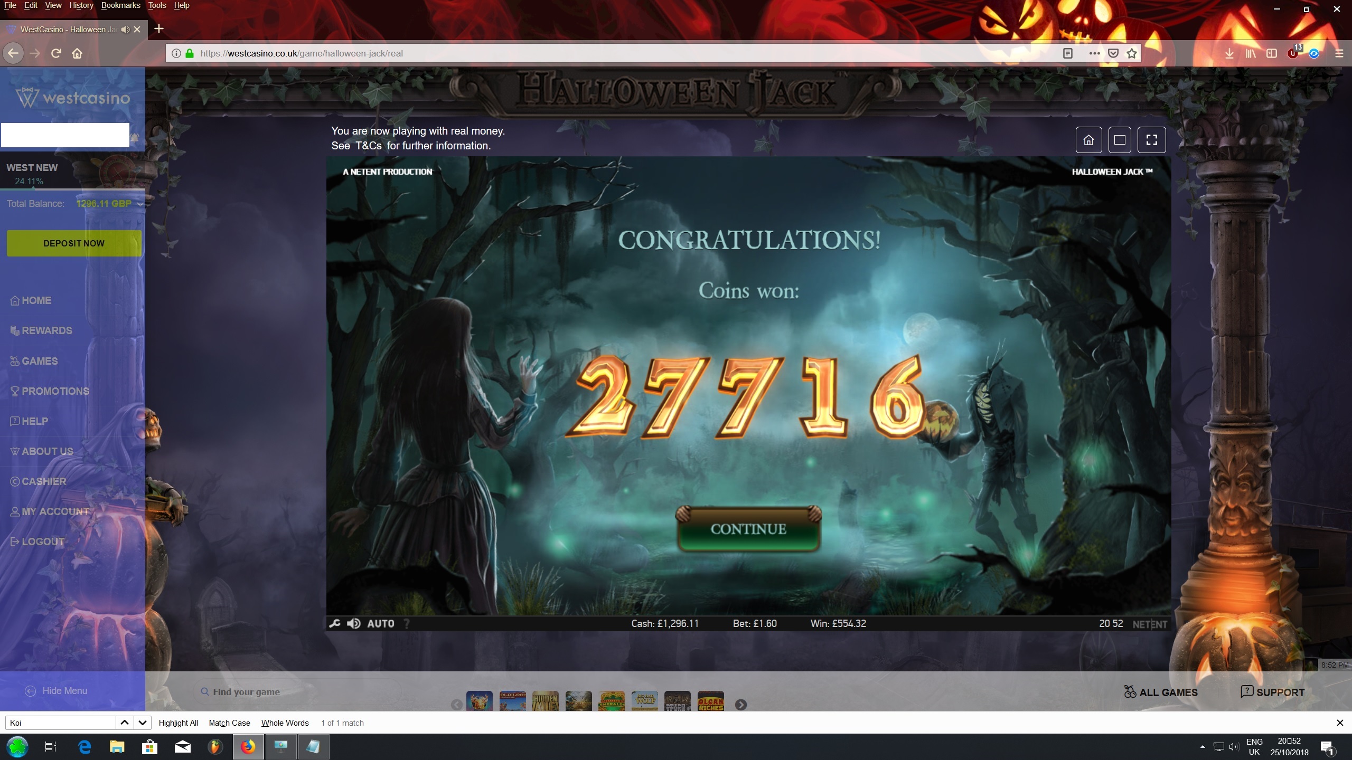Show site information icon in address bar
This screenshot has width=1352, height=760.
(x=176, y=53)
